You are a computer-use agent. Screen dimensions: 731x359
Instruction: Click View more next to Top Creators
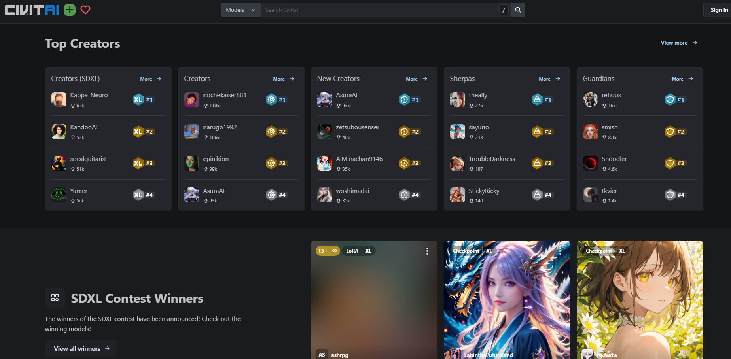coord(679,43)
